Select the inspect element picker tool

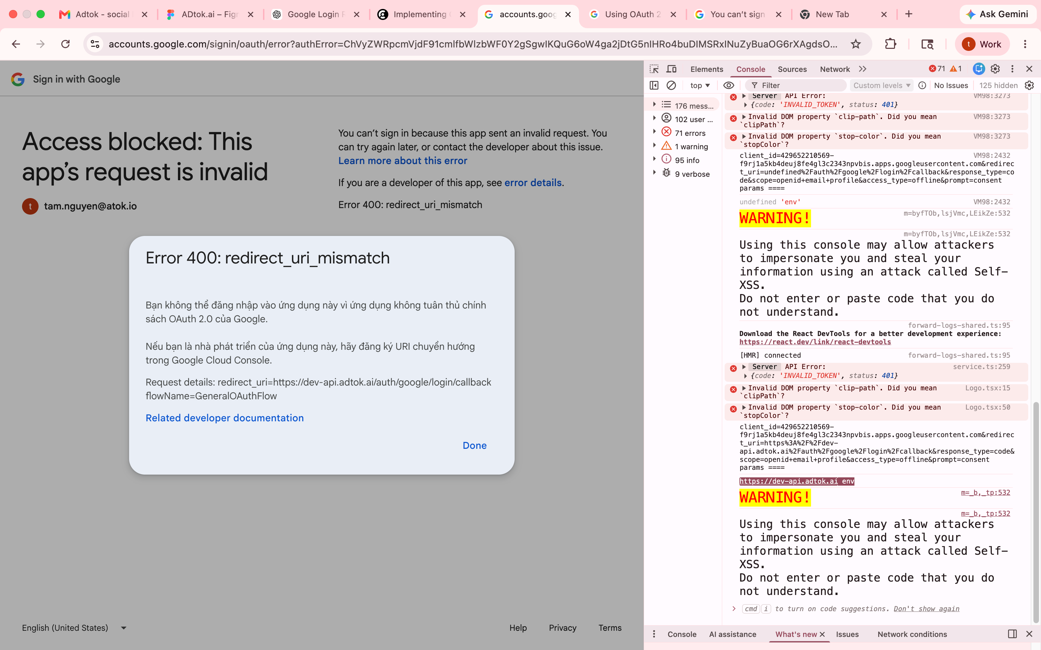tap(654, 69)
